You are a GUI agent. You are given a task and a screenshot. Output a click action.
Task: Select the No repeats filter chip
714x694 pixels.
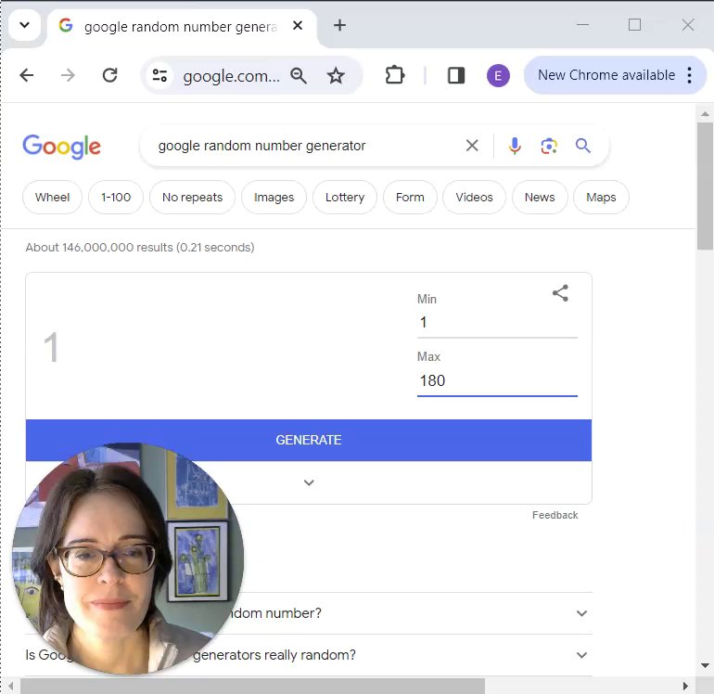click(x=192, y=198)
